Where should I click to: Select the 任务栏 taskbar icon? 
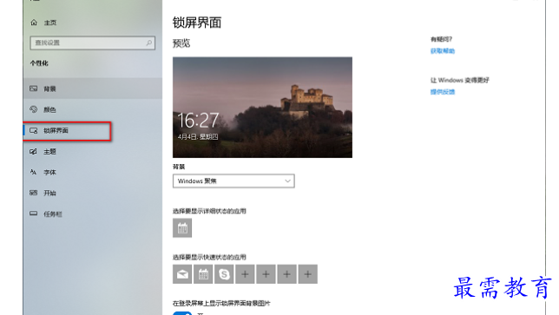click(x=34, y=213)
